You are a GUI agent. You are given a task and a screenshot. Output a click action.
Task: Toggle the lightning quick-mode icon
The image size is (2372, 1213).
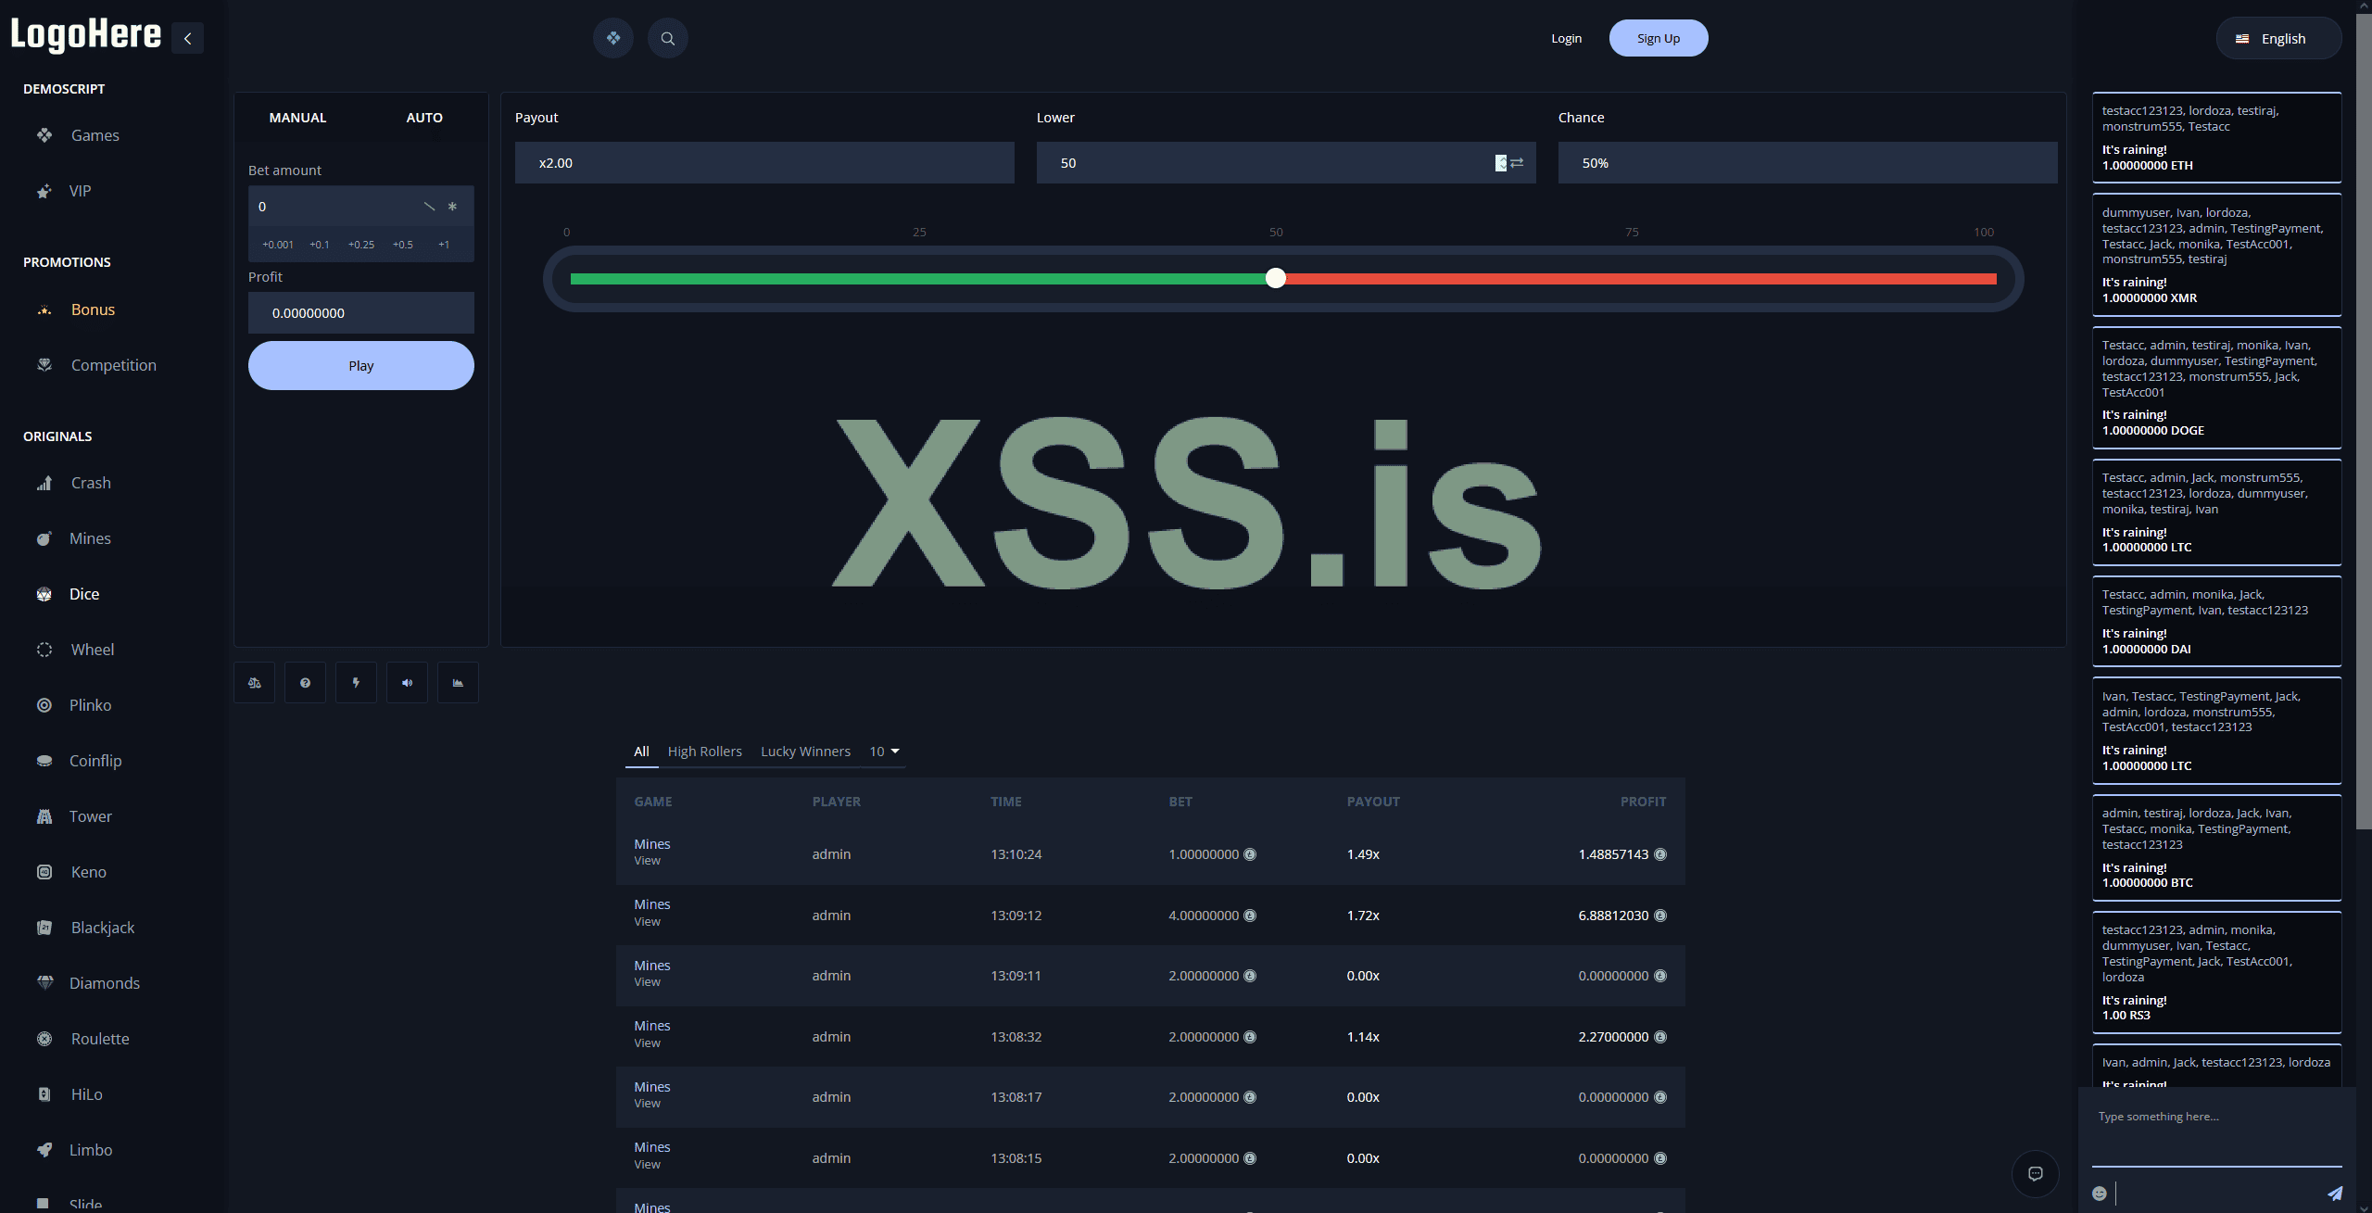point(356,683)
